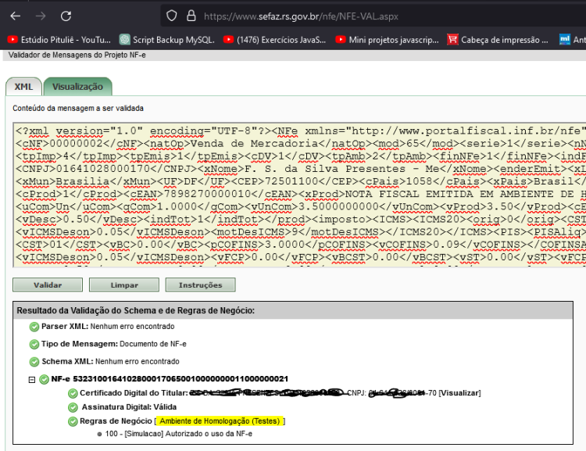Reload the page with refresh icon

66,16
